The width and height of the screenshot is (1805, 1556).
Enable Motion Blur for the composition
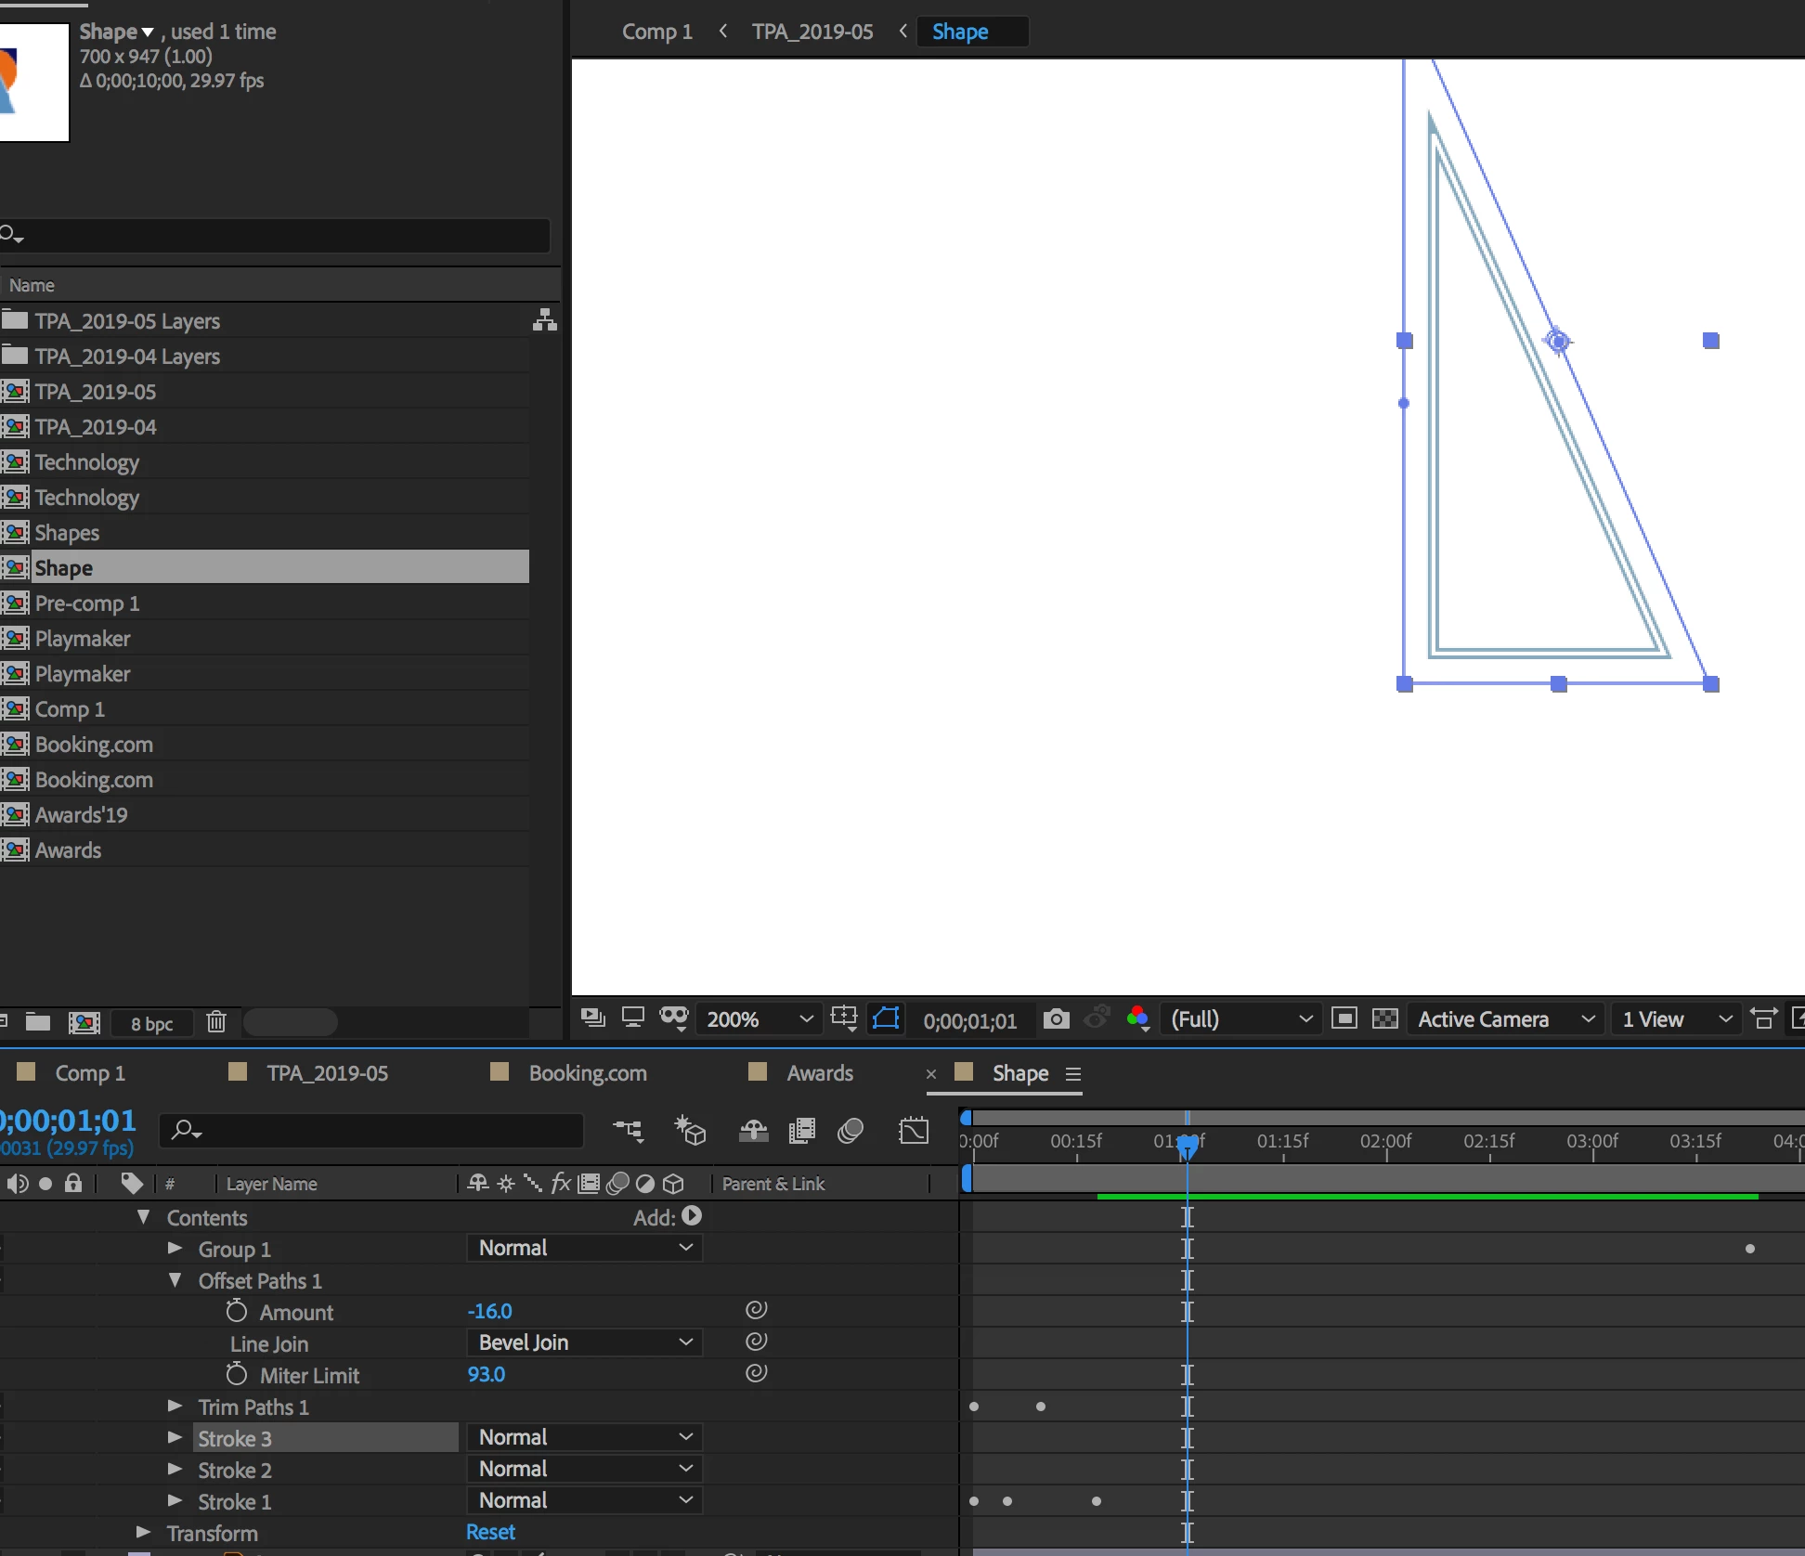pos(850,1130)
